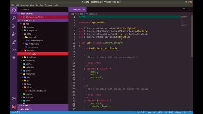Screen dimensions: 203x114
Task: Open the Go menu
Action: click(x=37, y=5)
